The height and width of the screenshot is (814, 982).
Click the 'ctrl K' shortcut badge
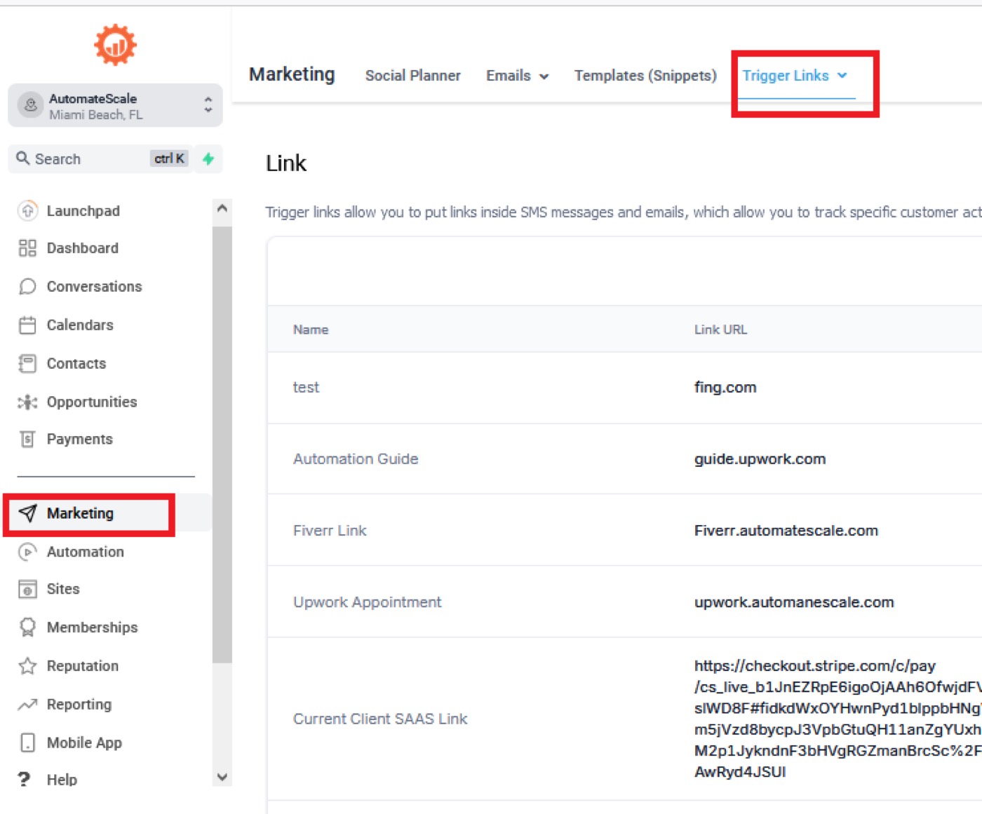tap(170, 158)
